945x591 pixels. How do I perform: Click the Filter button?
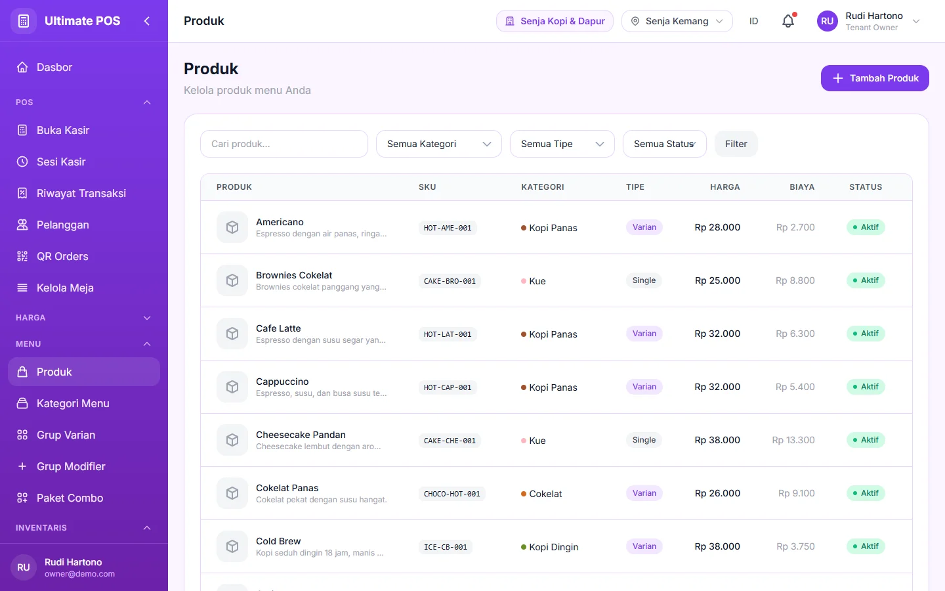tap(736, 144)
